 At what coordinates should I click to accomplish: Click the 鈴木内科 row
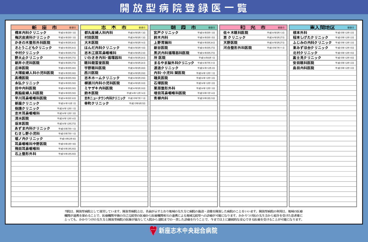point(184,38)
